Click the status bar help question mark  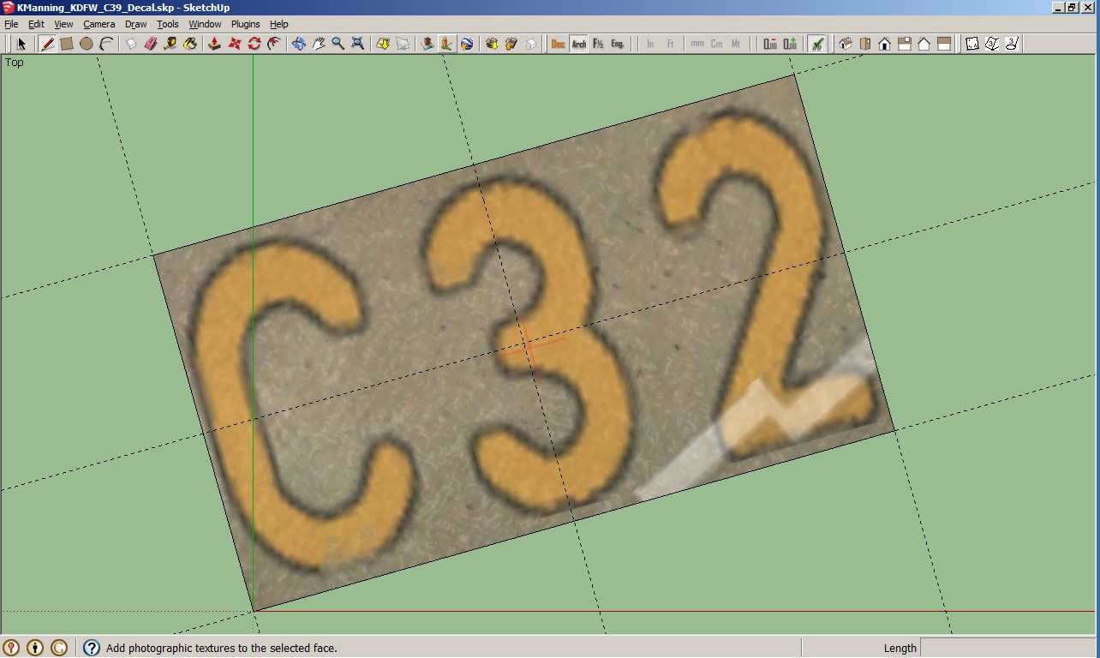pyautogui.click(x=91, y=648)
